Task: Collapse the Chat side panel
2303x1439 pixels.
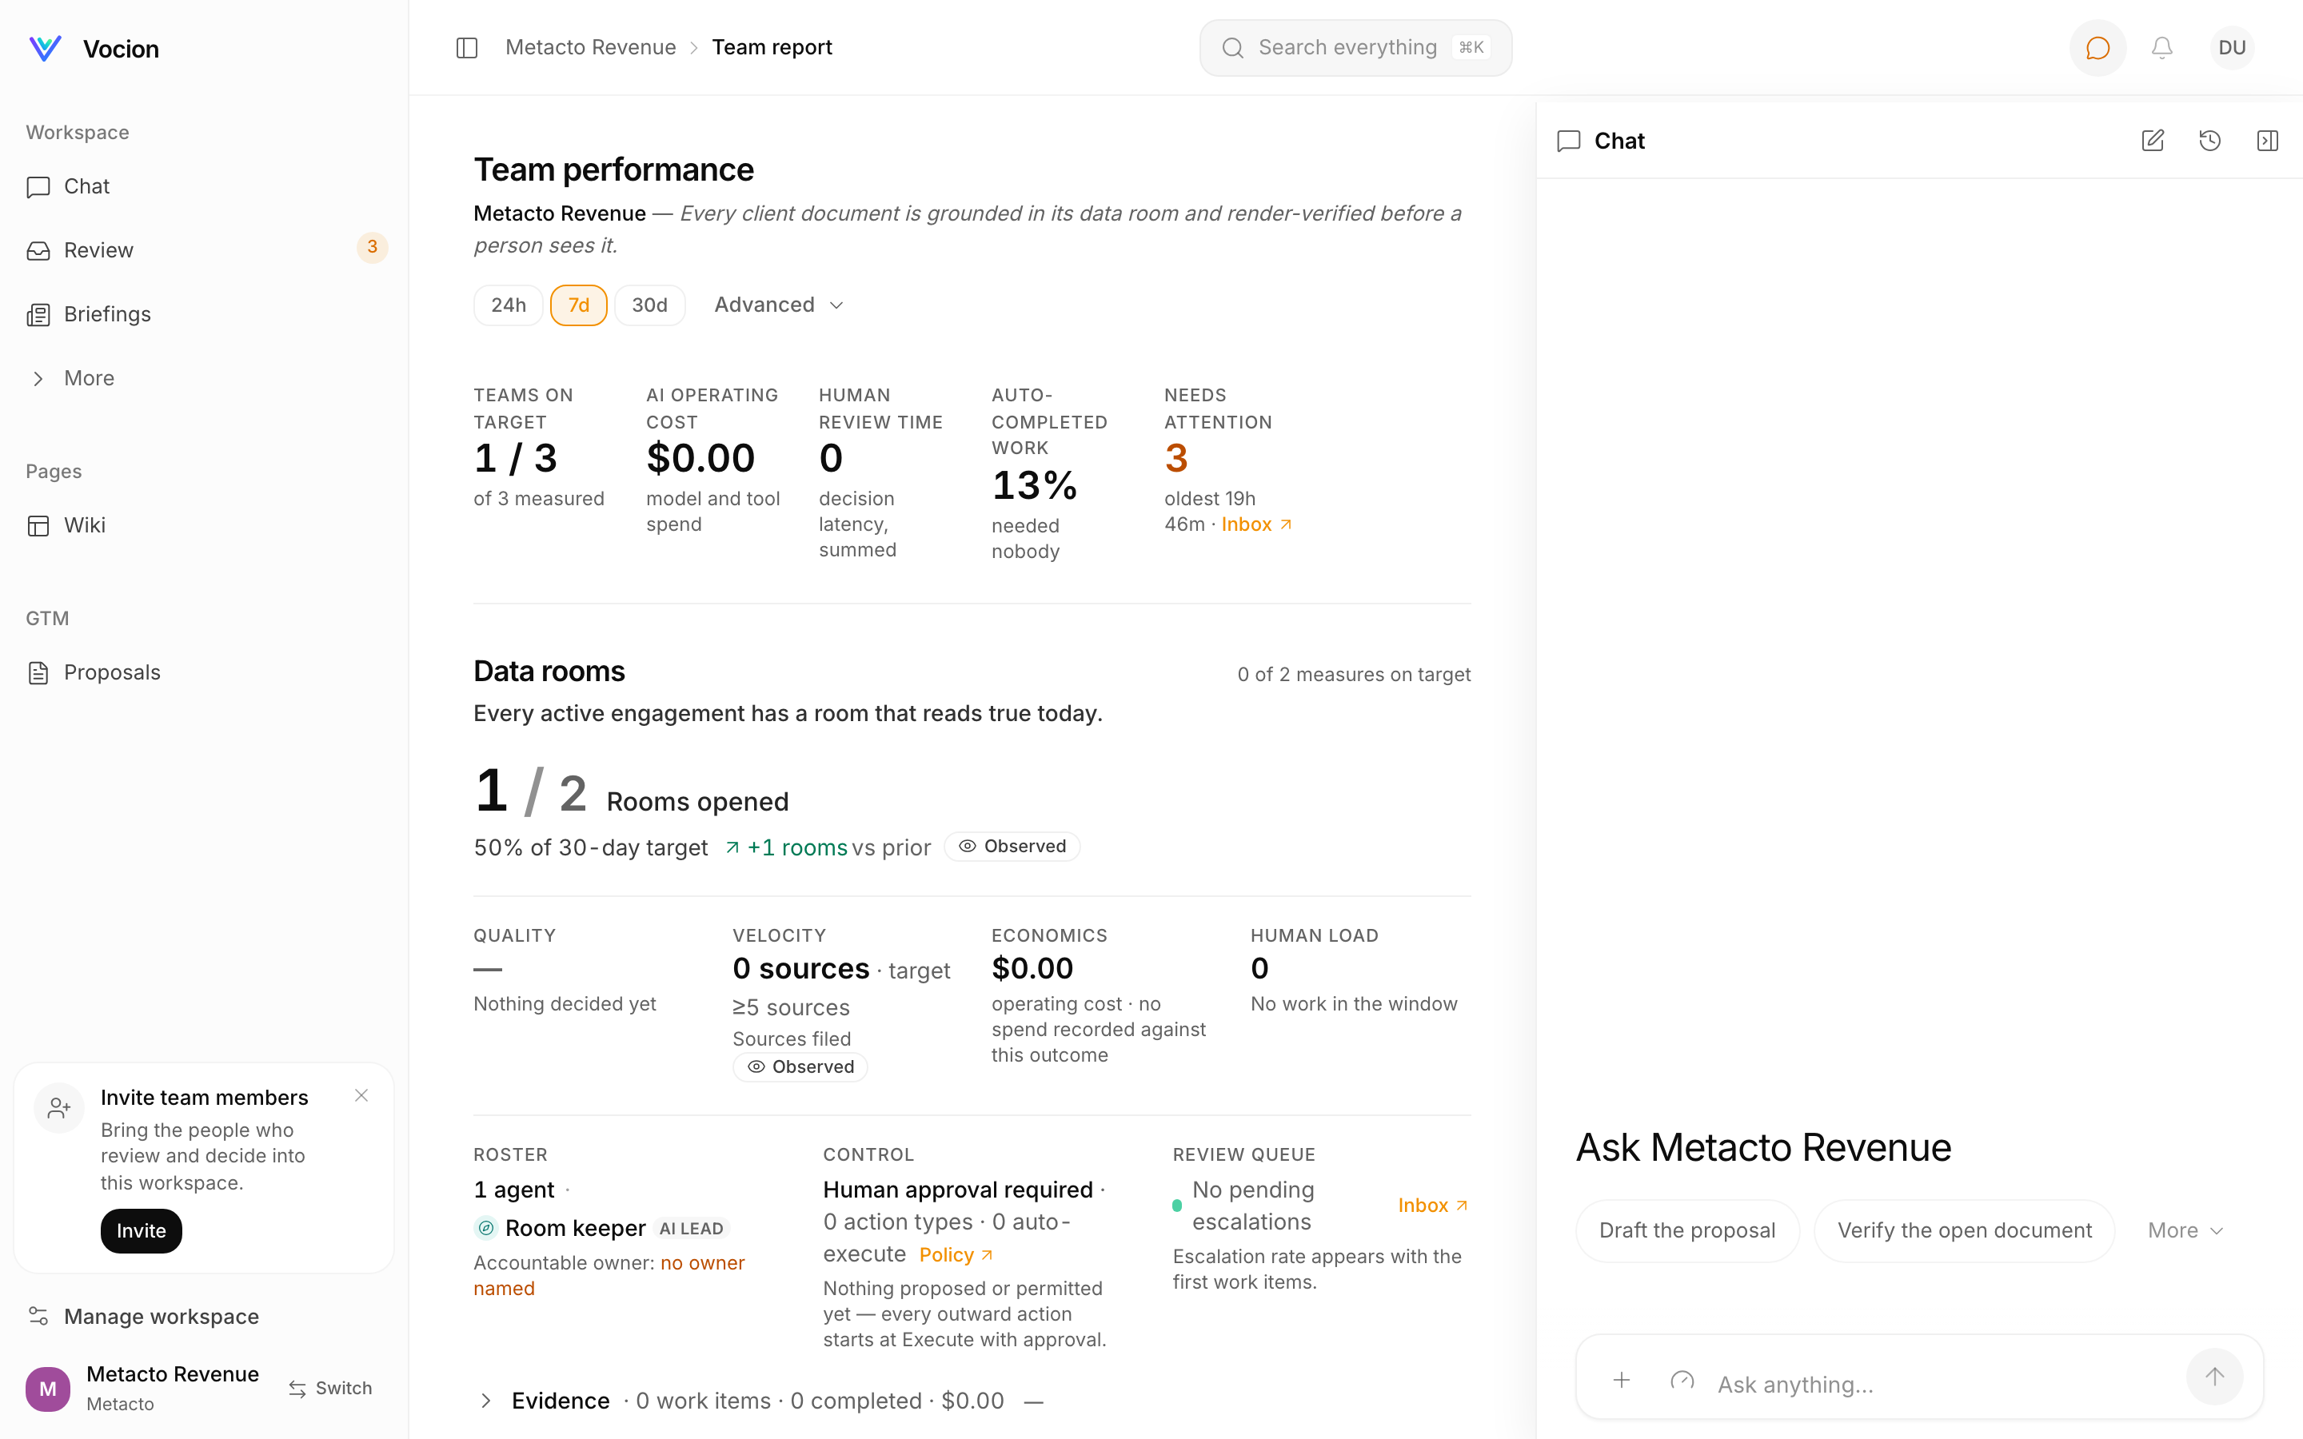Action: coord(2267,141)
